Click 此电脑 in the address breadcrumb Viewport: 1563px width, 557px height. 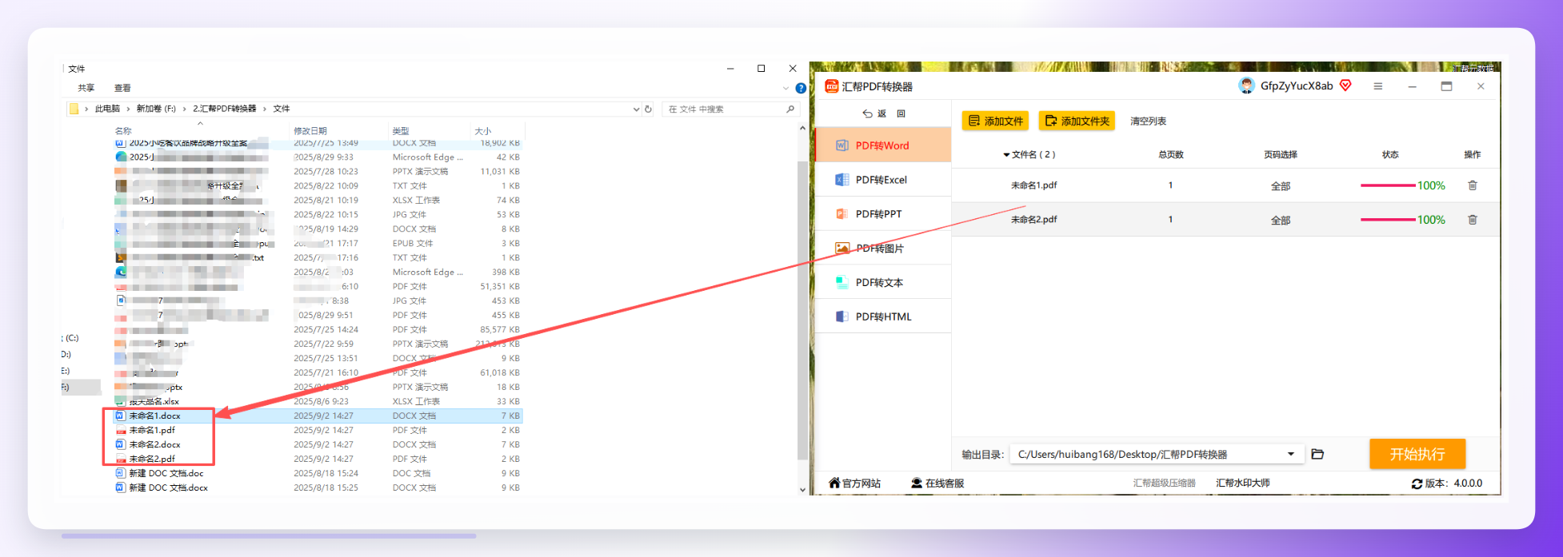coord(107,109)
